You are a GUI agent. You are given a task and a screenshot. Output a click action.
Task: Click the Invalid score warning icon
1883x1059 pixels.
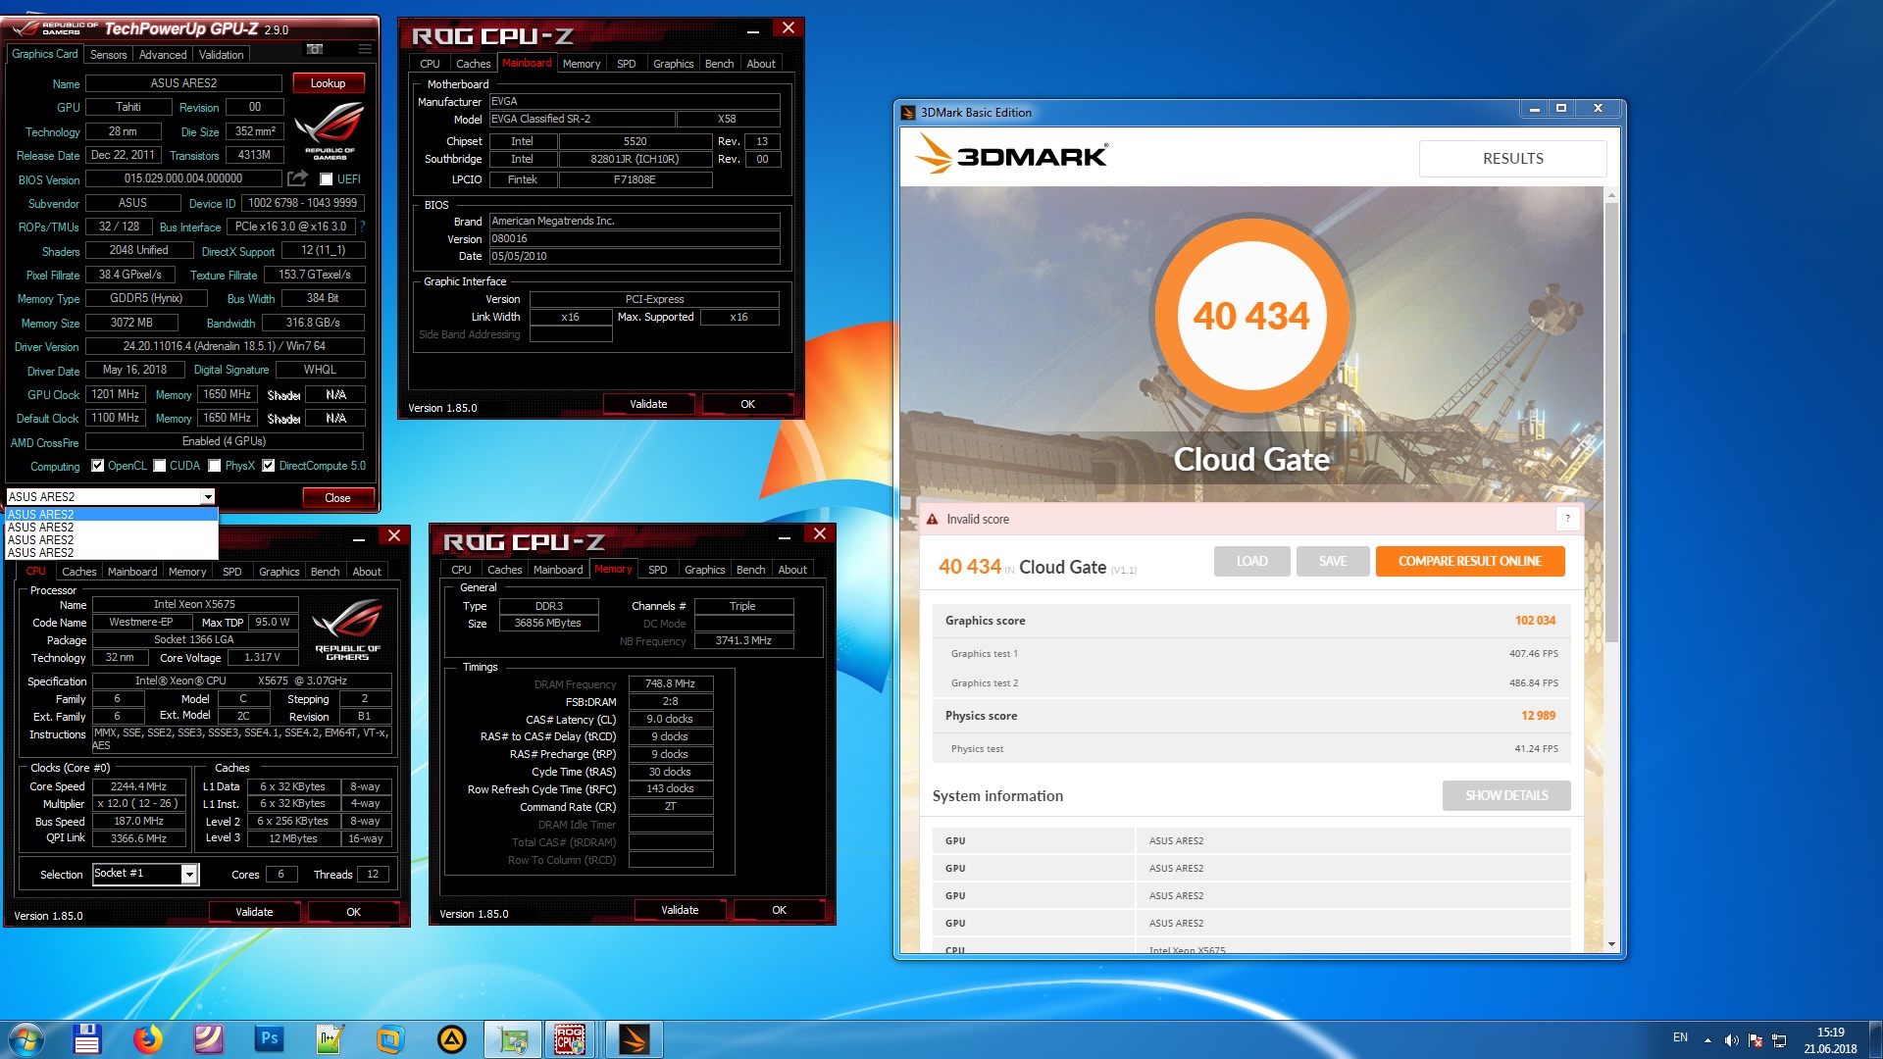933,519
